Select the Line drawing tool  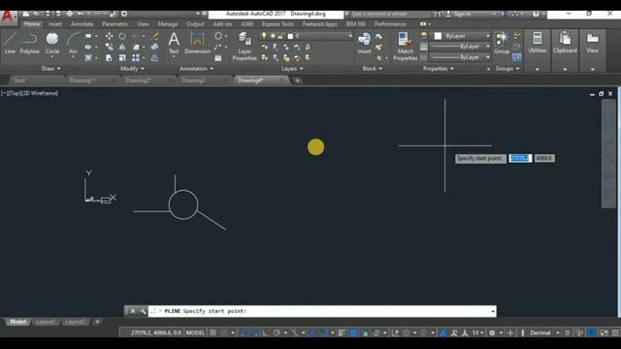[x=10, y=44]
